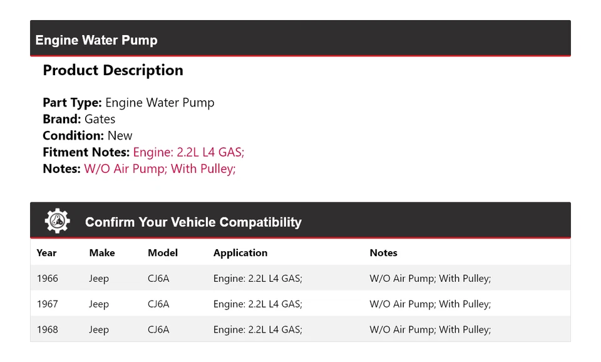The width and height of the screenshot is (601, 362).
Task: Click the Application cell in 1968 row
Action: 258,330
